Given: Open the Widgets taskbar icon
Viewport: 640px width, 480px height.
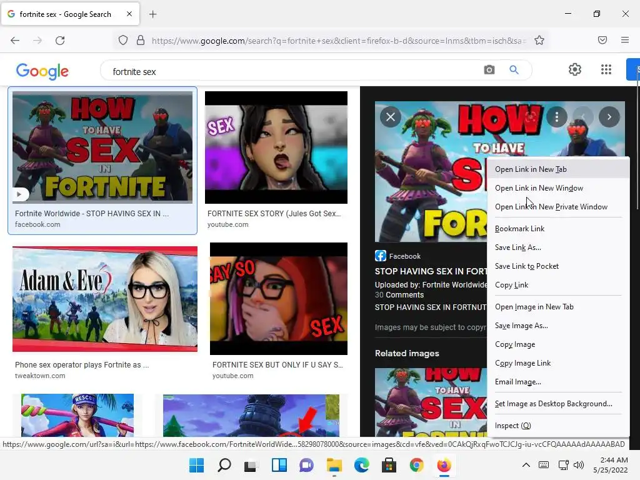Looking at the screenshot, I should click(x=279, y=465).
